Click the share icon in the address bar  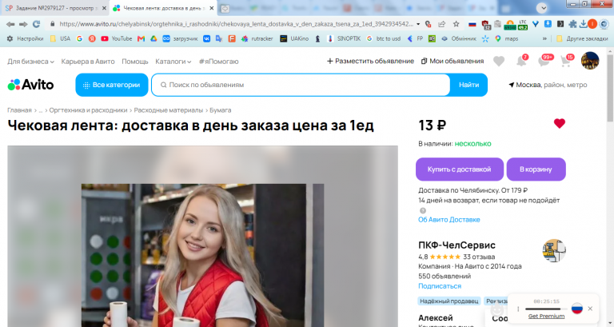(442, 24)
